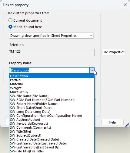
Task: Pick SW-Short Date(Short Date) property
Action: tap(52, 108)
